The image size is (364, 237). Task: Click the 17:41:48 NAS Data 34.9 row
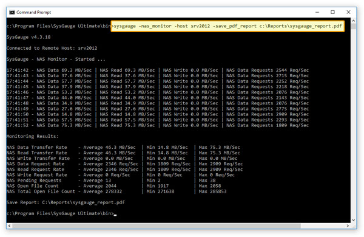(x=158, y=103)
